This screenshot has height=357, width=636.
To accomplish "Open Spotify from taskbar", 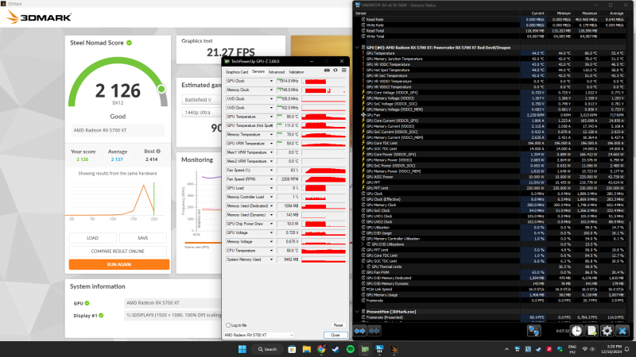I will tap(351, 349).
